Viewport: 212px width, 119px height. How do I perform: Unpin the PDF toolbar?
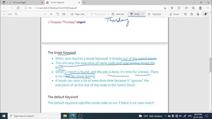[x=205, y=14]
